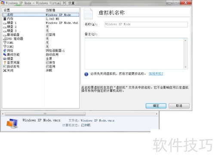Click the 硬盘 3 drive icon
This screenshot has height=161, width=215.
coord(5,31)
